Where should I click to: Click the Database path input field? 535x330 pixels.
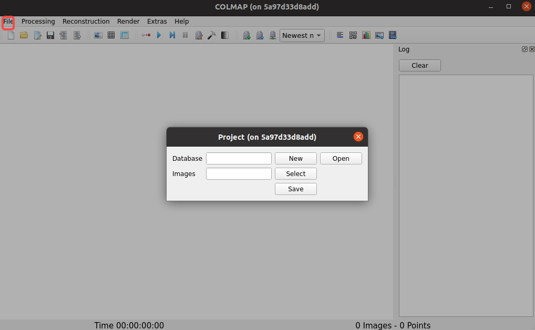click(239, 158)
